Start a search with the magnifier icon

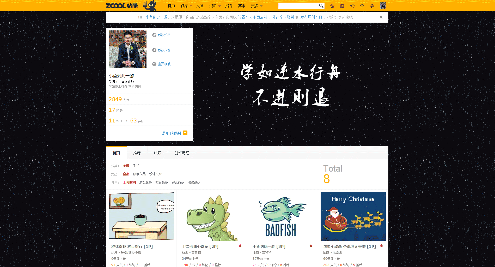(x=321, y=5)
